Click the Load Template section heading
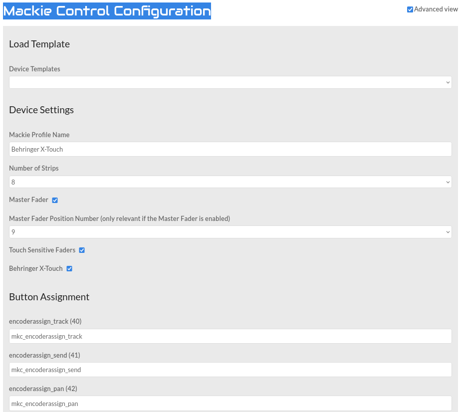Screen dimensions: 461x412 pos(39,44)
